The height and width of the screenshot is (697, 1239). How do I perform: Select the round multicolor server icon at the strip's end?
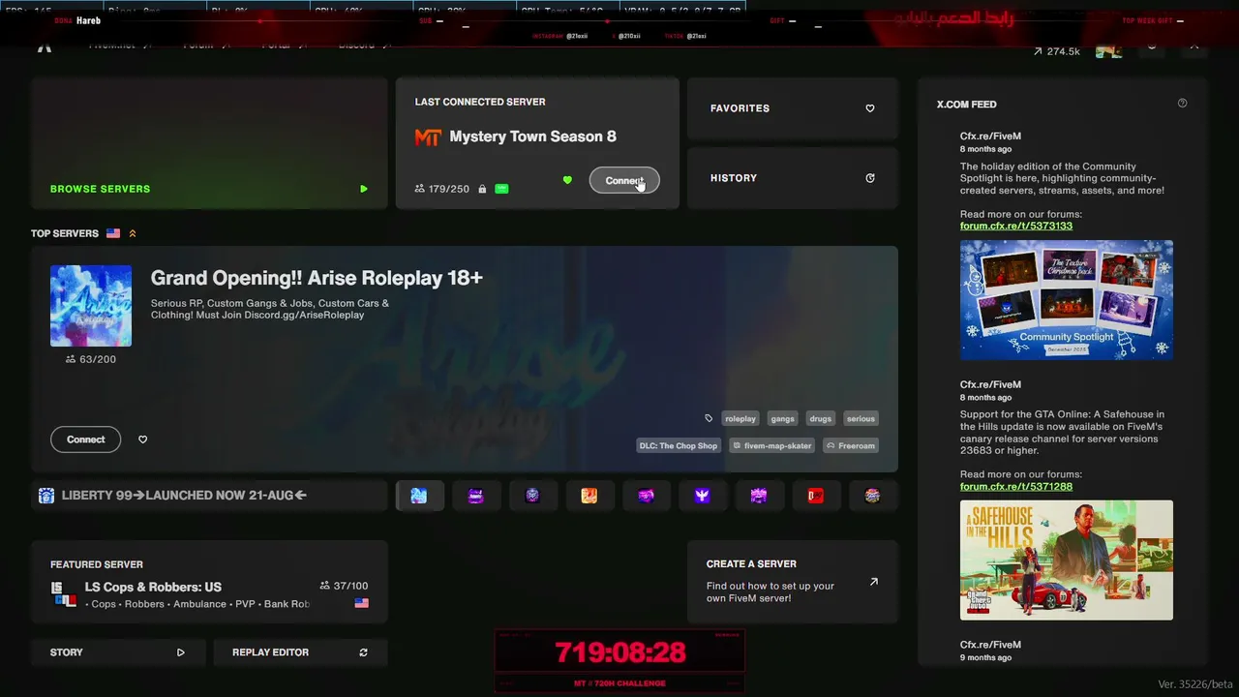pyautogui.click(x=872, y=496)
